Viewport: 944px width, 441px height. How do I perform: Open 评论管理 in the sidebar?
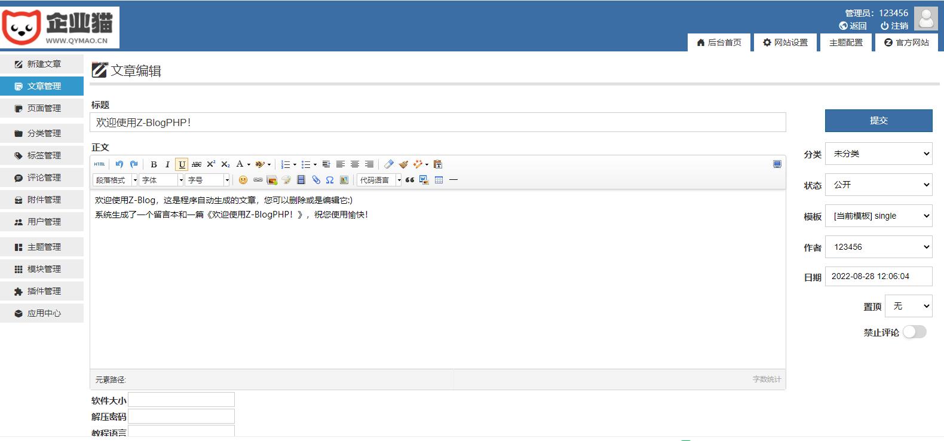[42, 177]
